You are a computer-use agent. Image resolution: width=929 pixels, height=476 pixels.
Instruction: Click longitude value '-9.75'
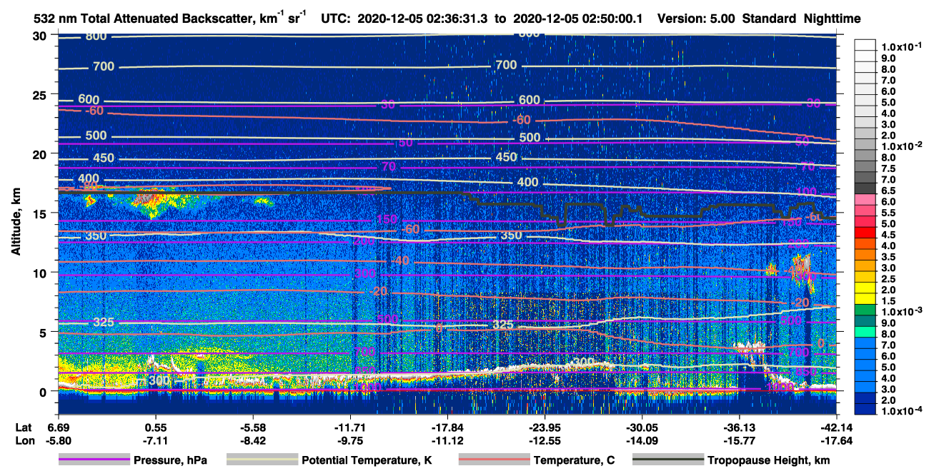(350, 440)
